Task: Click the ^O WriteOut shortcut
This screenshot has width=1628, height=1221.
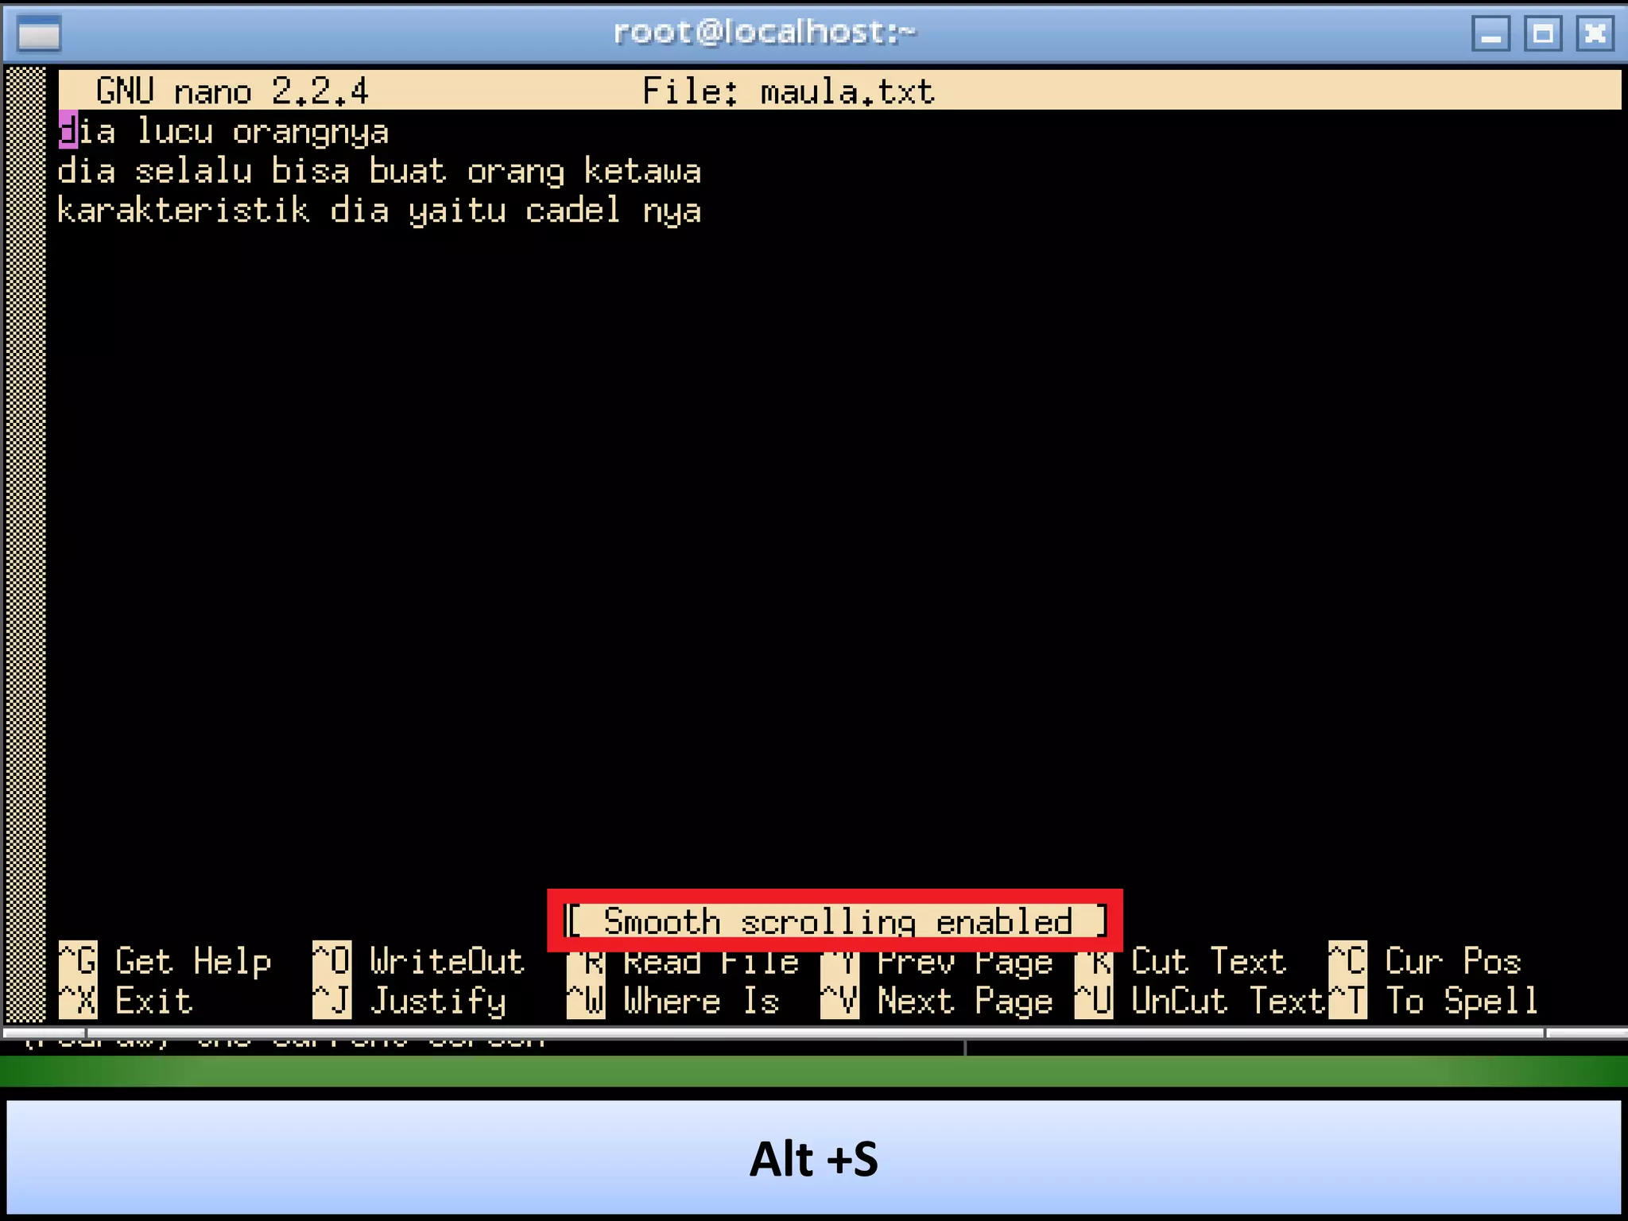Action: click(419, 961)
